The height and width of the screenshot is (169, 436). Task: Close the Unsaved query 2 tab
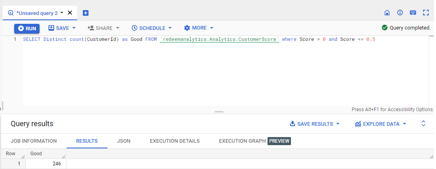point(70,13)
